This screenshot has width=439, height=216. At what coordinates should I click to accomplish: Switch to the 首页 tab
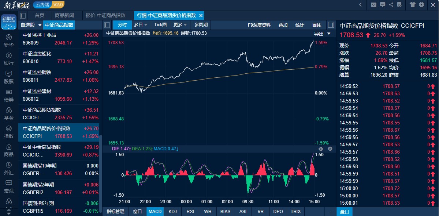pyautogui.click(x=40, y=15)
